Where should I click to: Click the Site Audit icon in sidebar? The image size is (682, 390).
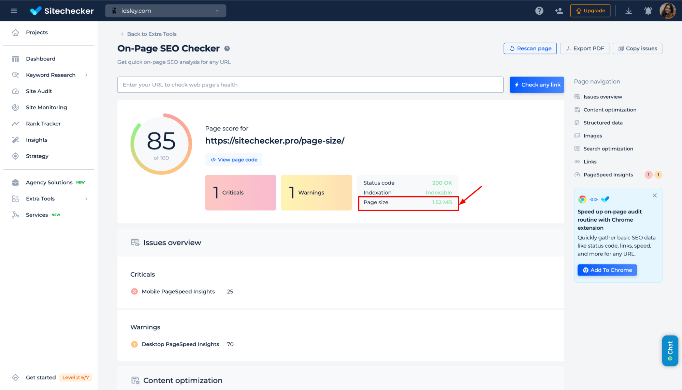pyautogui.click(x=15, y=91)
